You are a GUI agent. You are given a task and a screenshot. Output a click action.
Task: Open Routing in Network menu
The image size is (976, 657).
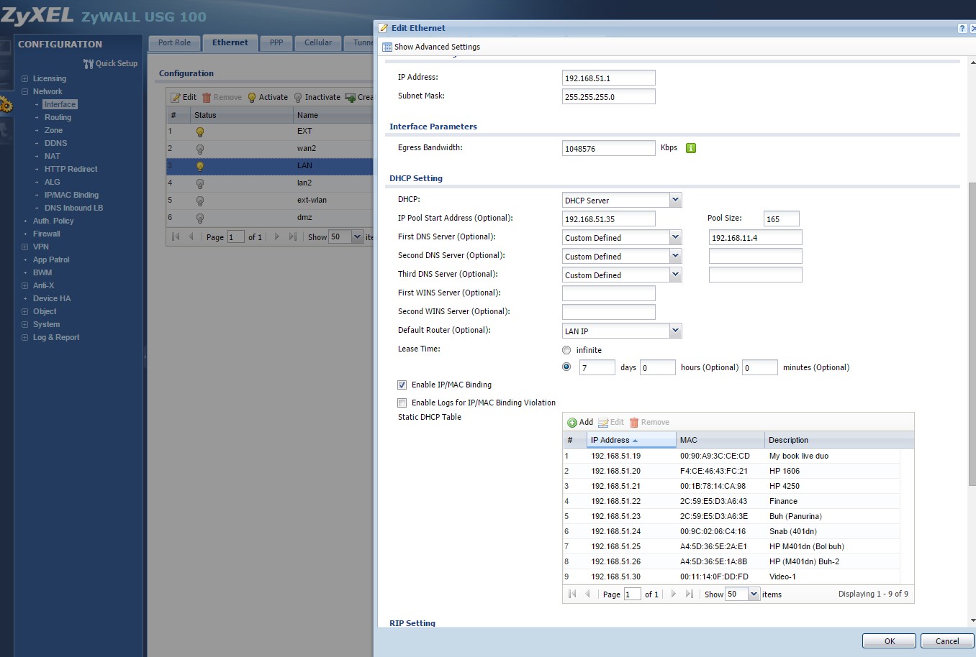click(x=58, y=118)
